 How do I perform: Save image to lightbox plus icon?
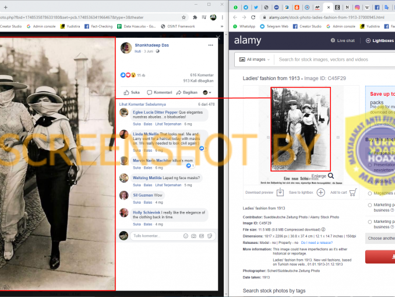click(320, 193)
